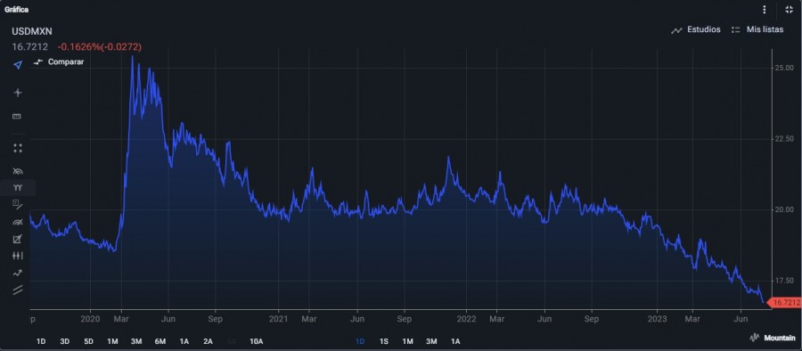Screen dimensions: 802x351
Task: Click the 16.7212 price value under USDMXN
Action: [x=29, y=47]
